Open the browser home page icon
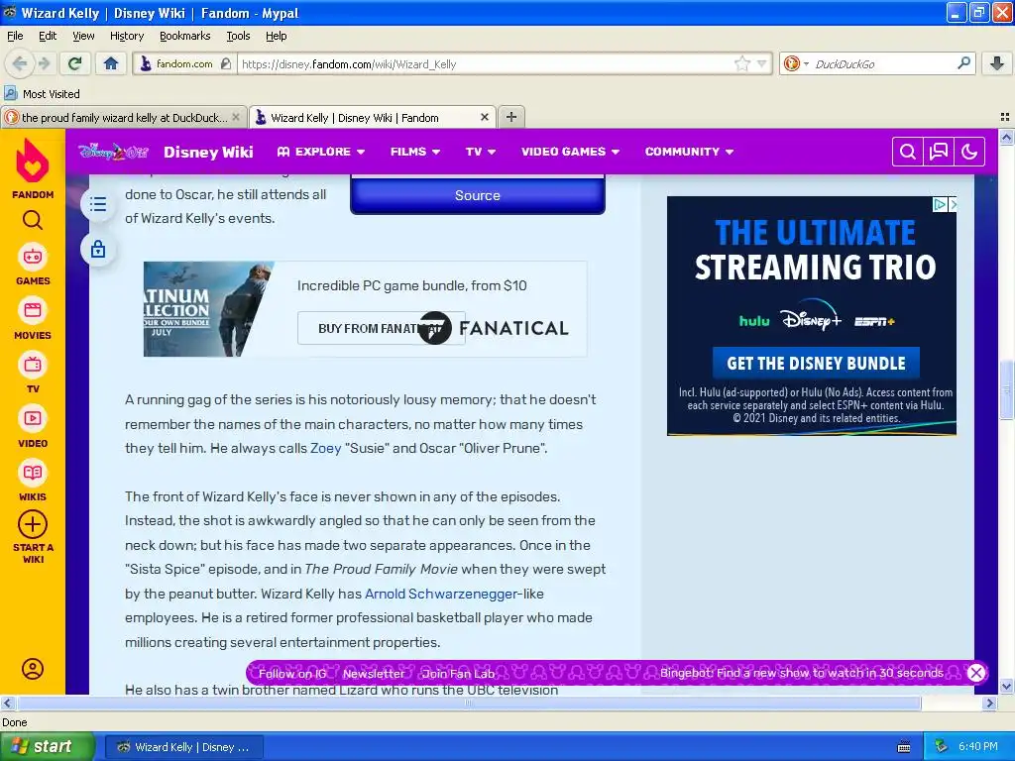The image size is (1015, 761). point(111,63)
